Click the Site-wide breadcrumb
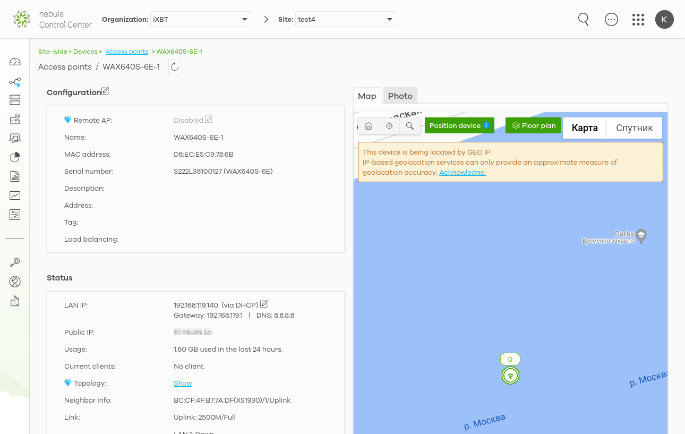 [53, 52]
